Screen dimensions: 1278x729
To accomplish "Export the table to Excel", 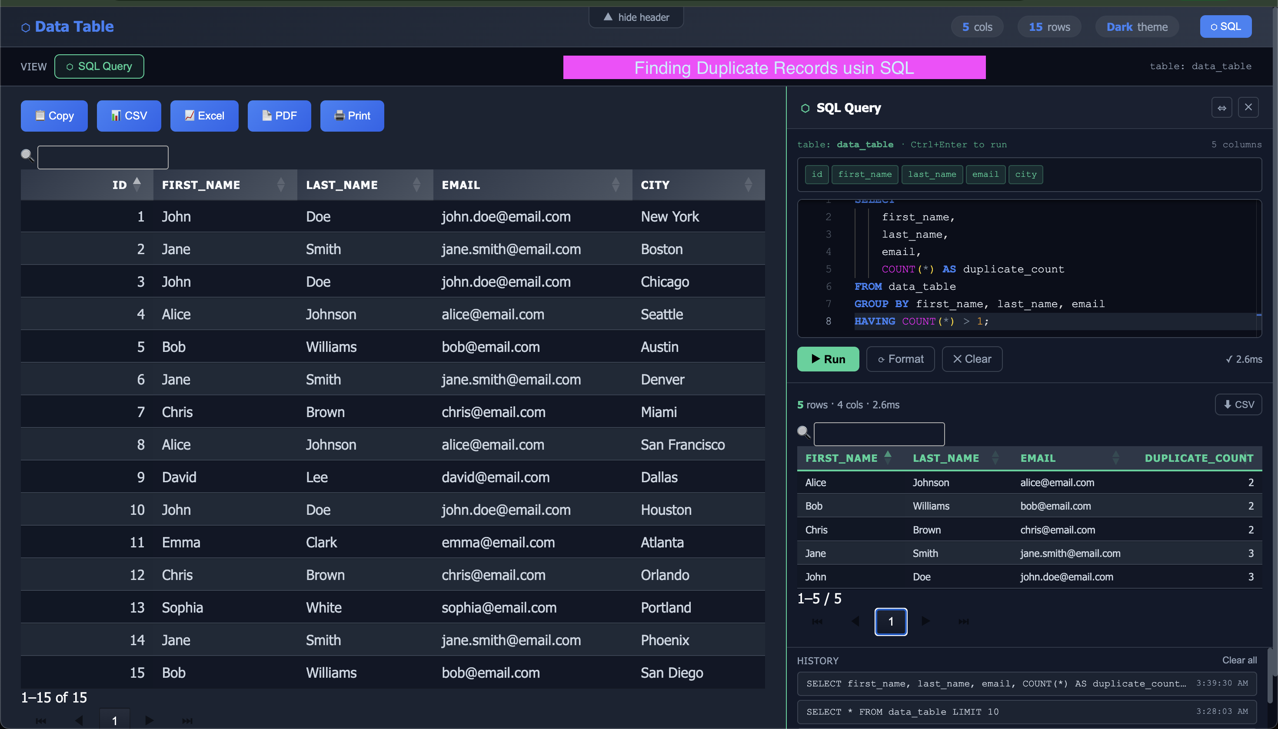I will 204,116.
